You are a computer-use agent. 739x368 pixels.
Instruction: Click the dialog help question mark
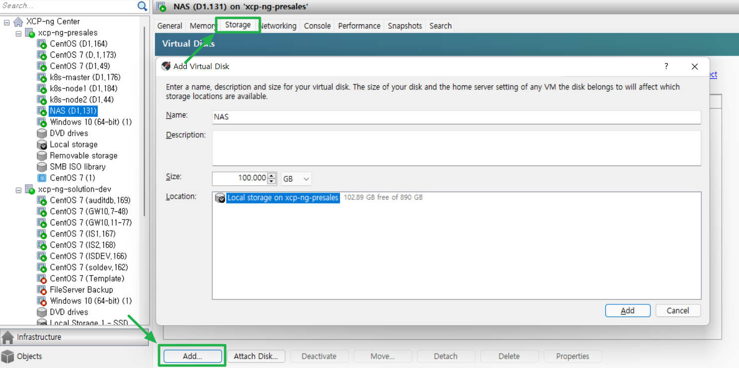click(666, 67)
